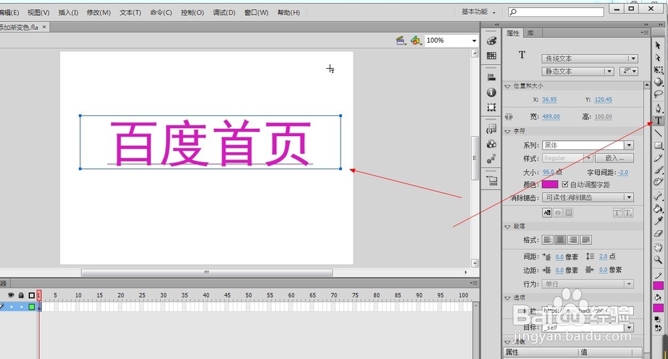This screenshot has width=668, height=359.
Task: Click the Edit Scene icon
Action: pyautogui.click(x=400, y=41)
